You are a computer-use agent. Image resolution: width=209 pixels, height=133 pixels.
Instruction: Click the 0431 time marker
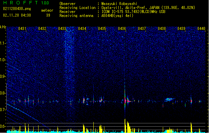(22, 29)
